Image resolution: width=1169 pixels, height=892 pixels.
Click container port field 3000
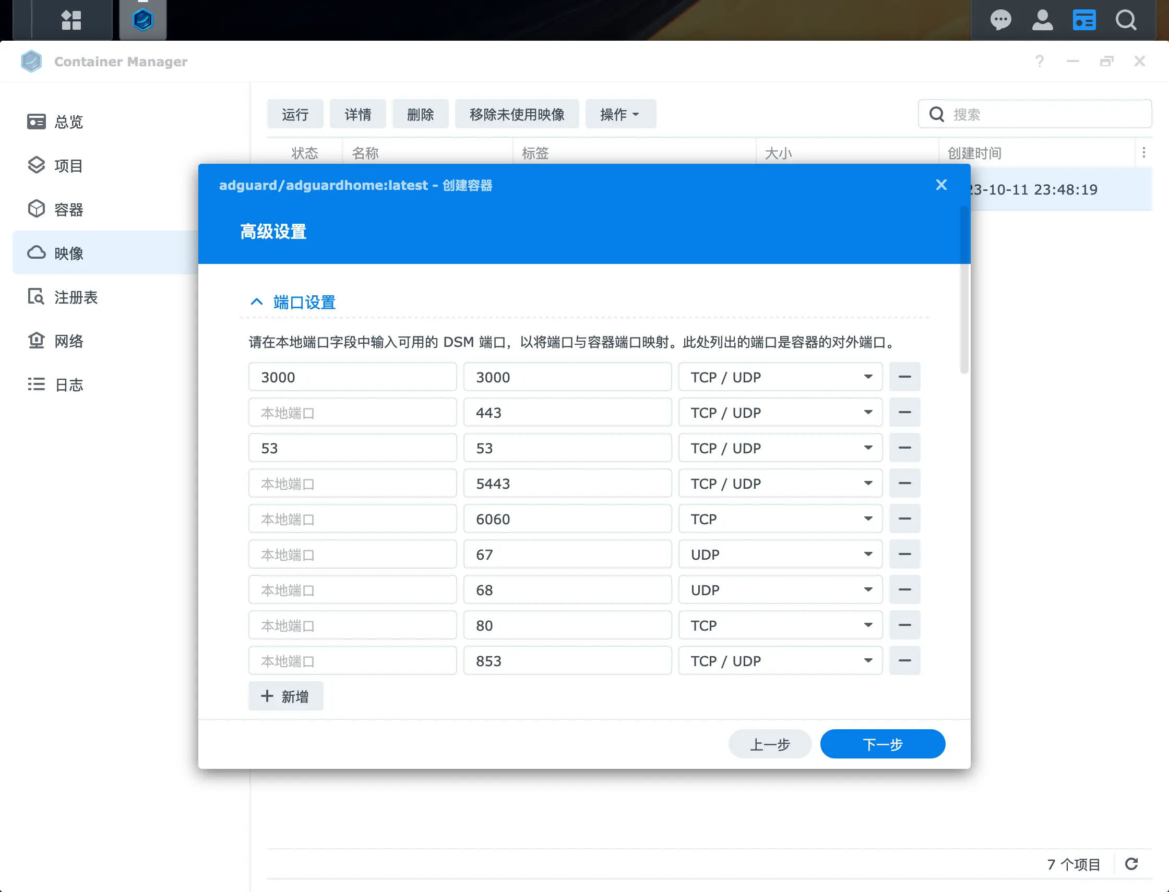pos(567,377)
